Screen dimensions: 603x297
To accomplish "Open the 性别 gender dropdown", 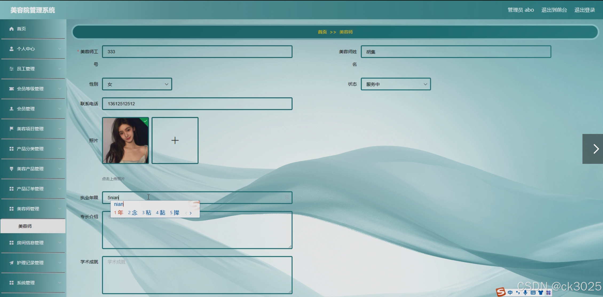I will (137, 84).
